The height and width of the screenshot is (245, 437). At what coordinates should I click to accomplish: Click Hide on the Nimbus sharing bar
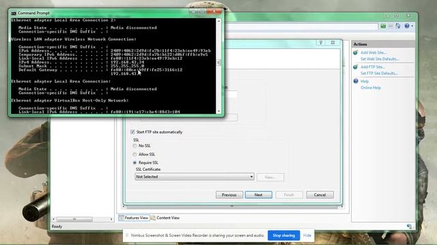point(307,235)
